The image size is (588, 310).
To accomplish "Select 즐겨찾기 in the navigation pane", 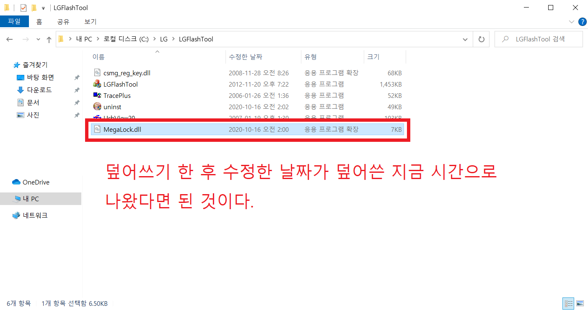I will click(35, 65).
